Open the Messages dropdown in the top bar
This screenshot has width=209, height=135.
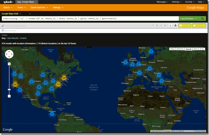click(162, 2)
